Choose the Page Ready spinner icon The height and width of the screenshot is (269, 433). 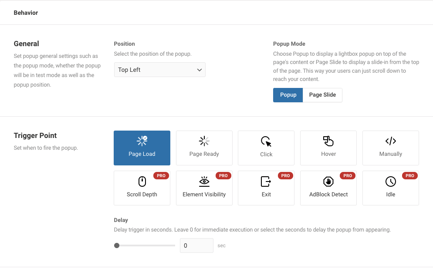click(x=204, y=141)
